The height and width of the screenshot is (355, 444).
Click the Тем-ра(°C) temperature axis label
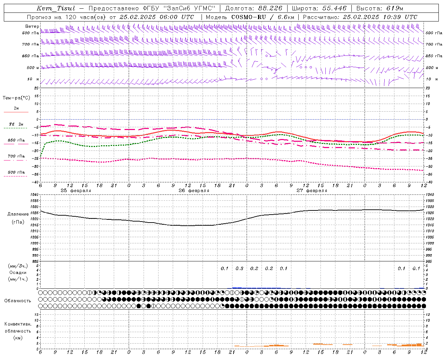[x=16, y=98]
